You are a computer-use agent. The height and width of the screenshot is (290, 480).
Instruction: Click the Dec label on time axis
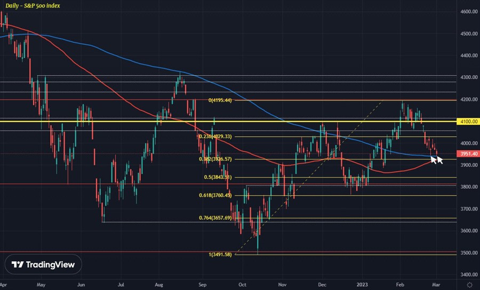pyautogui.click(x=322, y=285)
